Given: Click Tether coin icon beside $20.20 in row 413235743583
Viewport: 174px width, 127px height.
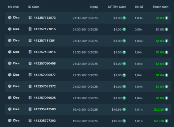Looking at the screenshot, I should (167, 110).
